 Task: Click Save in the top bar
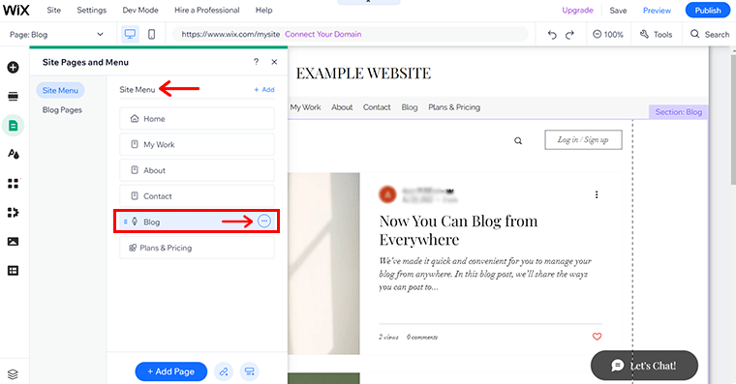[618, 10]
